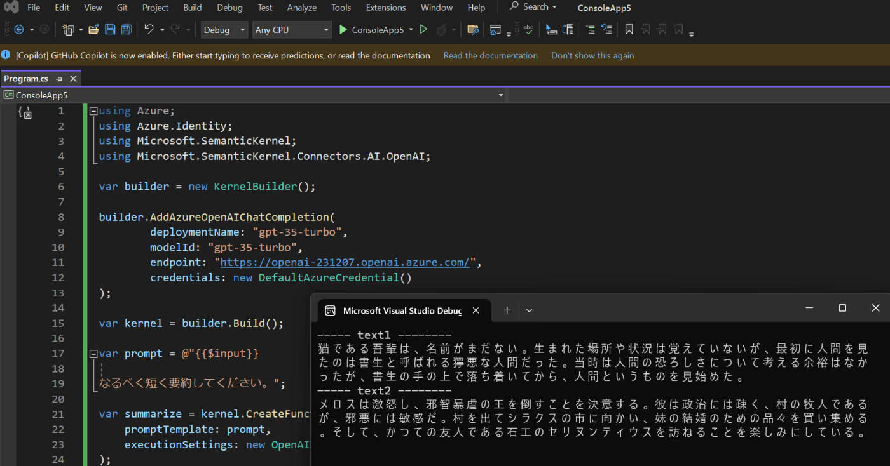Open the terminal profile dropdown chevron
The image size is (890, 466).
click(x=529, y=310)
